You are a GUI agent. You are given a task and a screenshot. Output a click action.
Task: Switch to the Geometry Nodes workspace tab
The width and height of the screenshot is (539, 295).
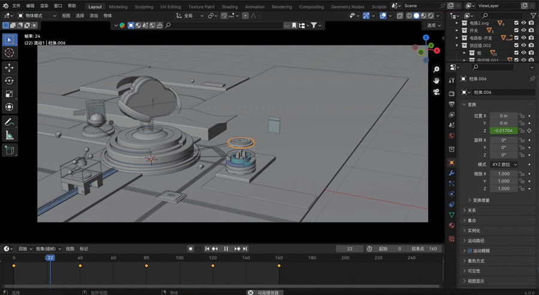[x=347, y=7]
